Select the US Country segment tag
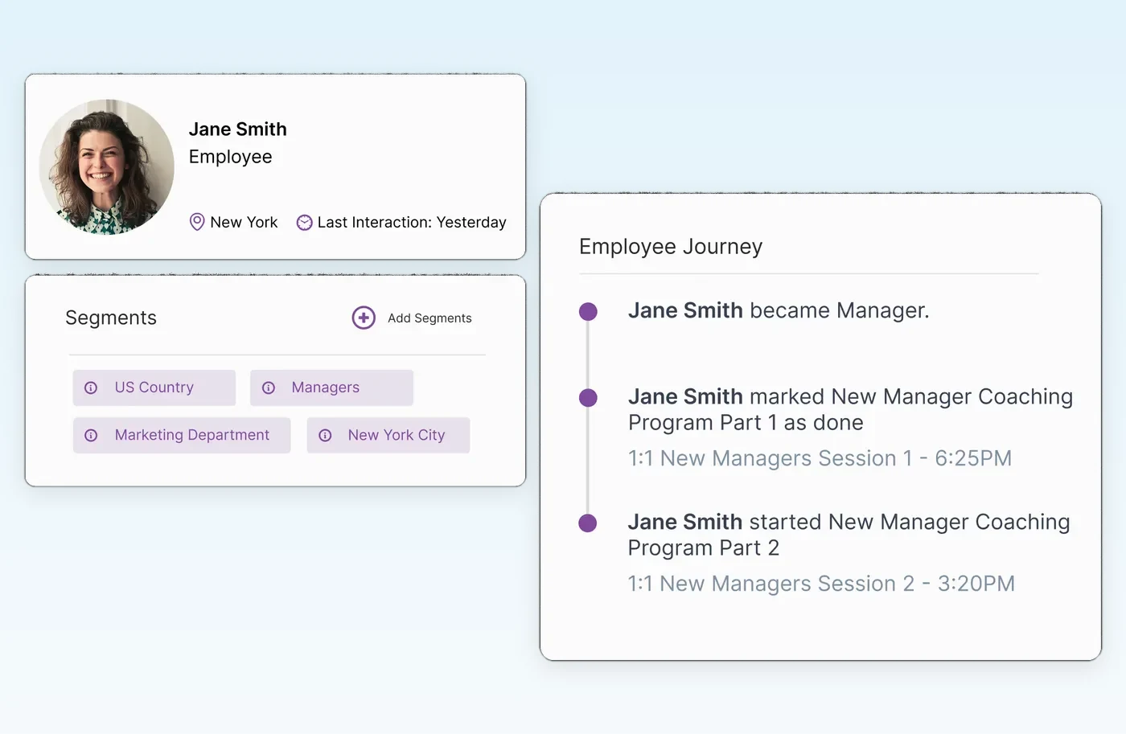The image size is (1126, 734). click(154, 388)
